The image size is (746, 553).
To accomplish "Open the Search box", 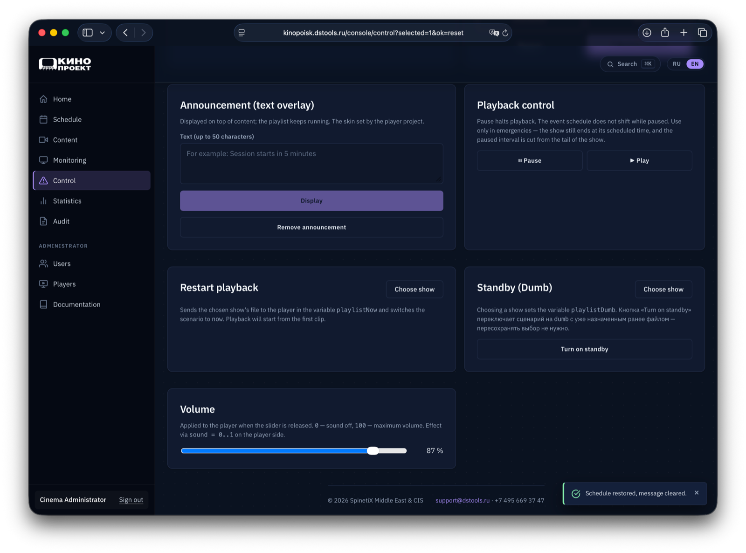I will [630, 64].
